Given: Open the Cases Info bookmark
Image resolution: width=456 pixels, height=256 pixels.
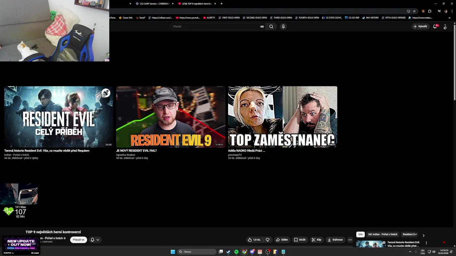Looking at the screenshot, I should [126, 18].
